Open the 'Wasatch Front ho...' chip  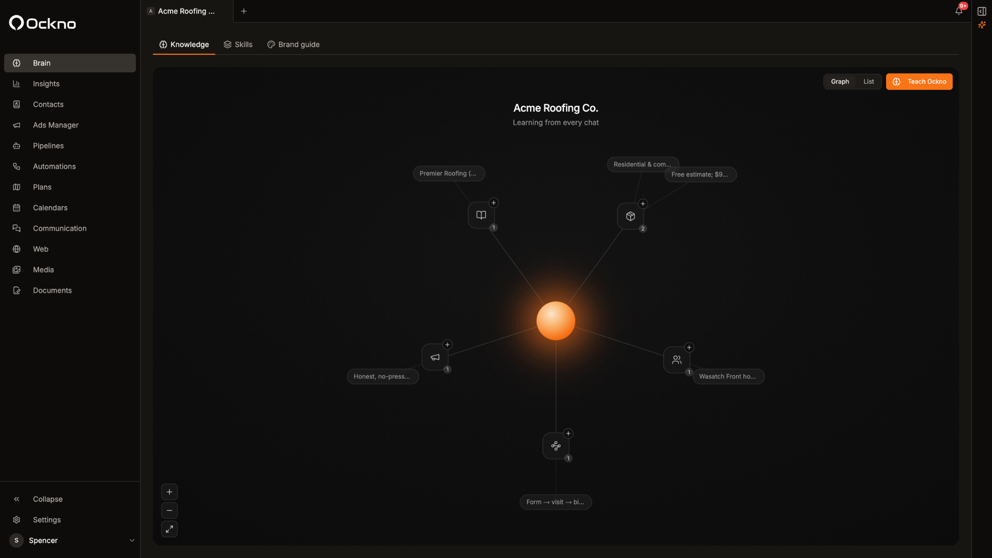[x=728, y=377]
